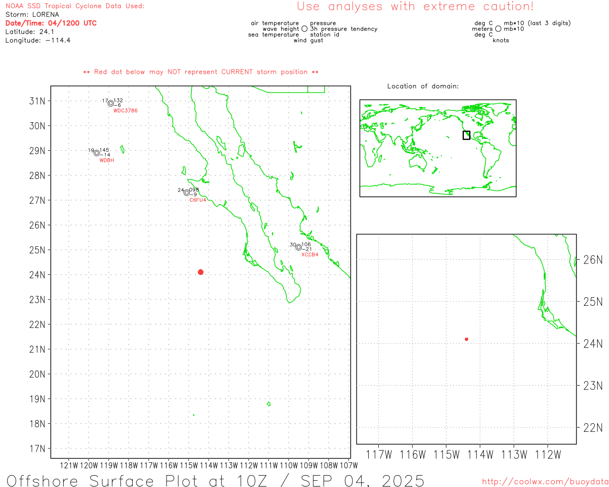Click the C6FU4 station label
This screenshot has height=487, width=609.
pyautogui.click(x=198, y=200)
